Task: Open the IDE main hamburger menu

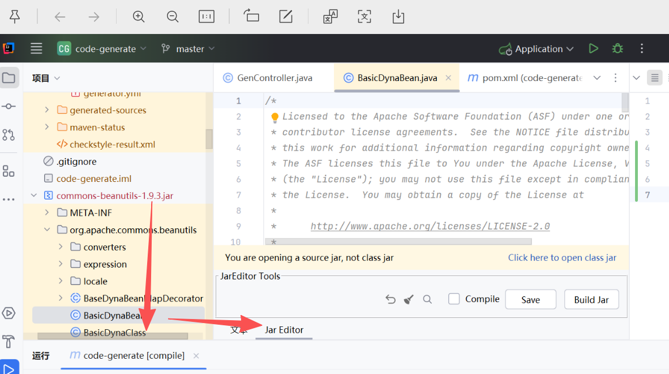Action: [36, 48]
